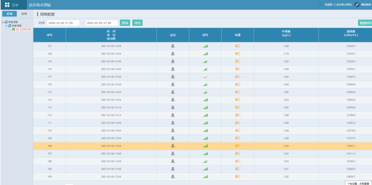The image size is (372, 185).
Task: Open location pin for row 120
Action: click(173, 54)
